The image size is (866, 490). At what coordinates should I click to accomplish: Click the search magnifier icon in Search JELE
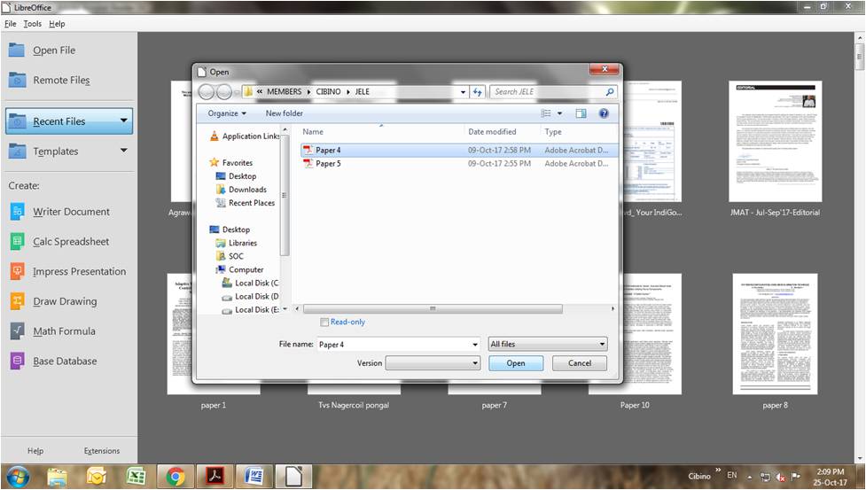pos(609,91)
